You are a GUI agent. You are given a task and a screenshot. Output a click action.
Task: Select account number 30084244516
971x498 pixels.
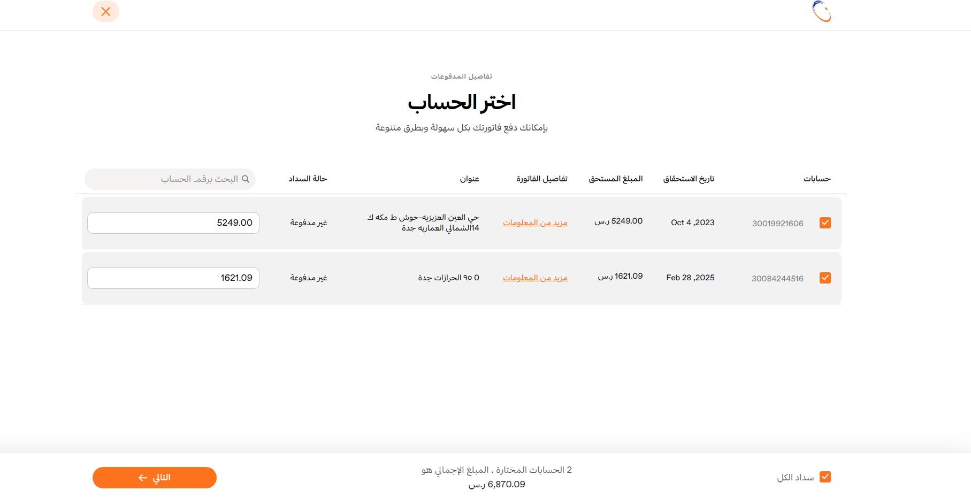click(x=777, y=279)
